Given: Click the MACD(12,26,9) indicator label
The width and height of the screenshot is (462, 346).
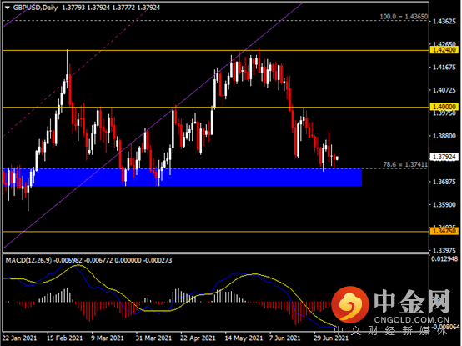Looking at the screenshot, I should (x=28, y=260).
